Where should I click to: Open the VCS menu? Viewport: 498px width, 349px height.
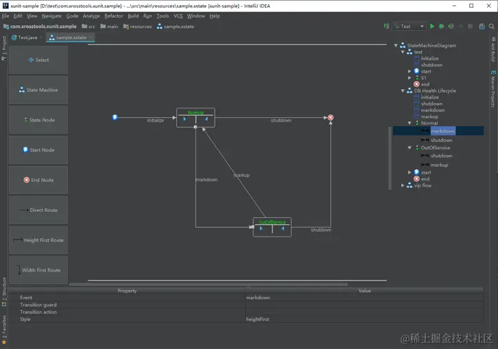(178, 16)
